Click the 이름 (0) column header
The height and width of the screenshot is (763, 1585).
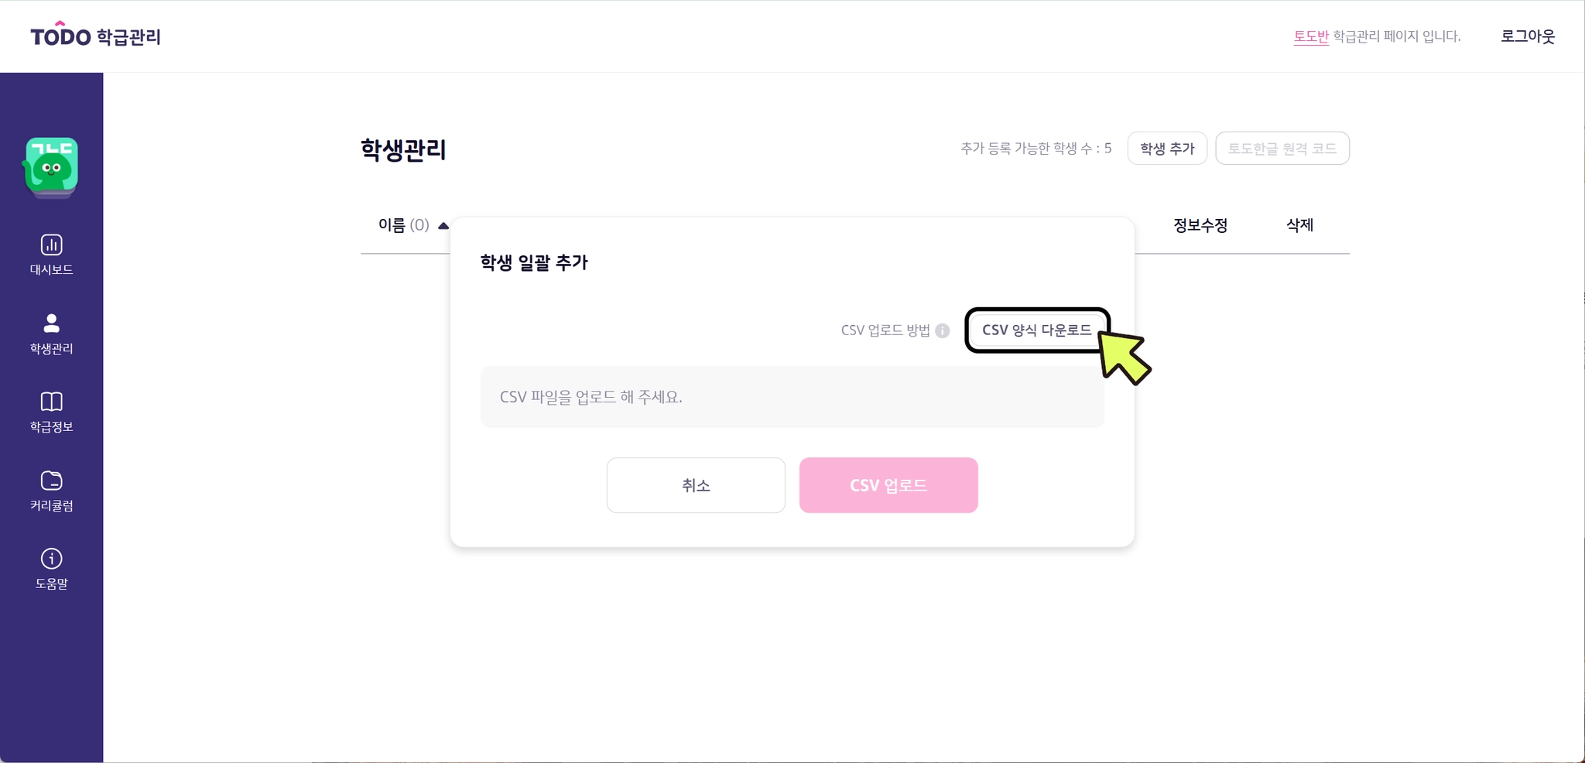click(403, 225)
